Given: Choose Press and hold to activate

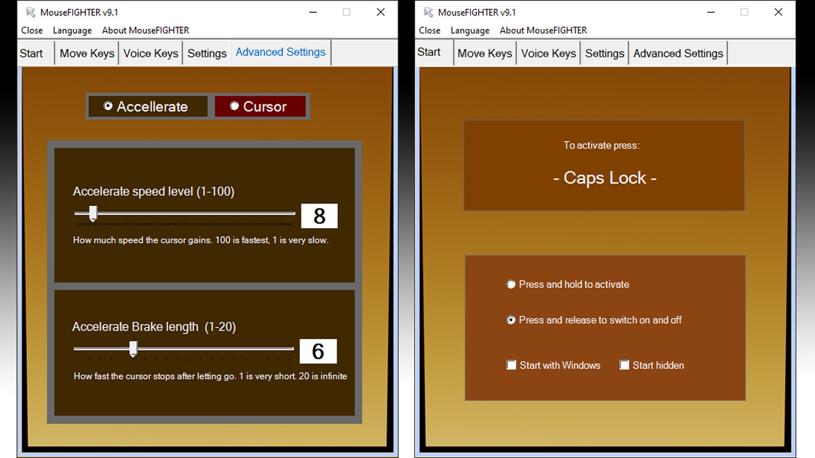Looking at the screenshot, I should click(x=511, y=285).
